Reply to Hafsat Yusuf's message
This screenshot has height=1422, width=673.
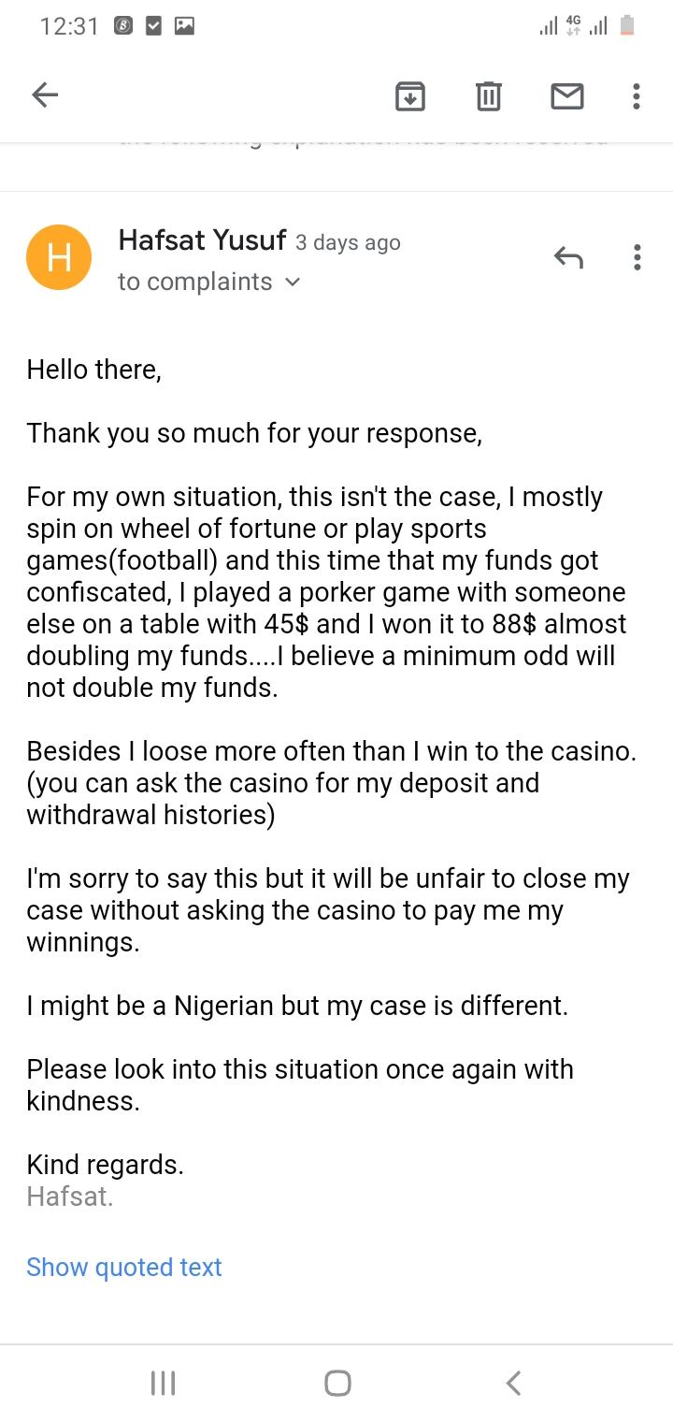(568, 257)
